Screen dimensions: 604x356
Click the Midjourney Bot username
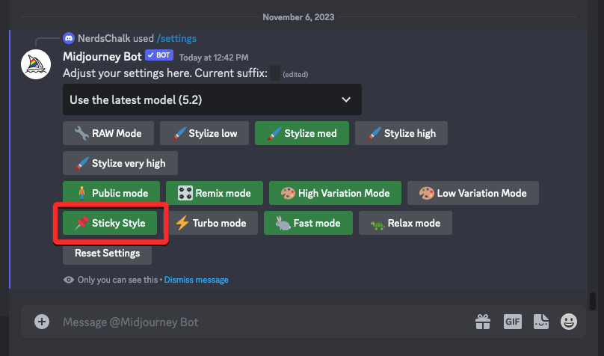click(102, 57)
